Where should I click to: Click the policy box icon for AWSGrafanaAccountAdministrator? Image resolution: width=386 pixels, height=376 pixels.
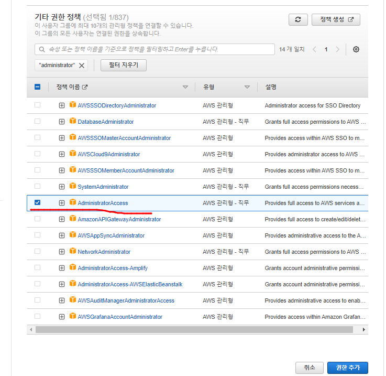73,316
